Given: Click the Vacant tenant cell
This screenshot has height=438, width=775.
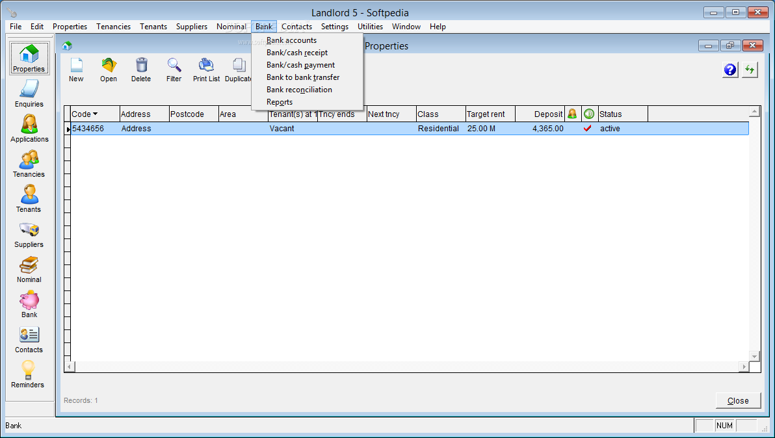Looking at the screenshot, I should point(293,129).
